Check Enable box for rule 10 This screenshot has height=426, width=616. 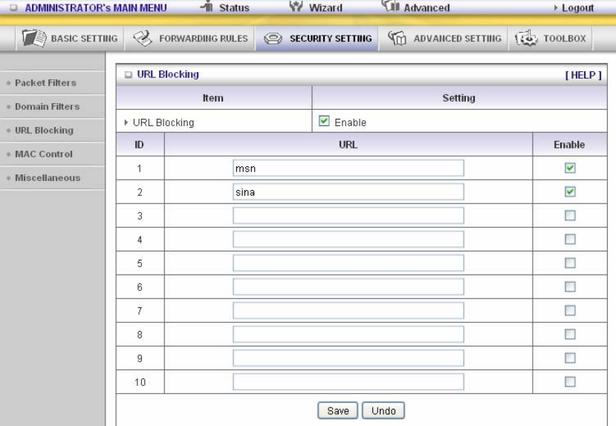click(x=570, y=381)
